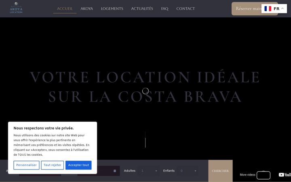Open the ACTUALITÉS section
Screen dimensions: 291x182
click(x=142, y=9)
